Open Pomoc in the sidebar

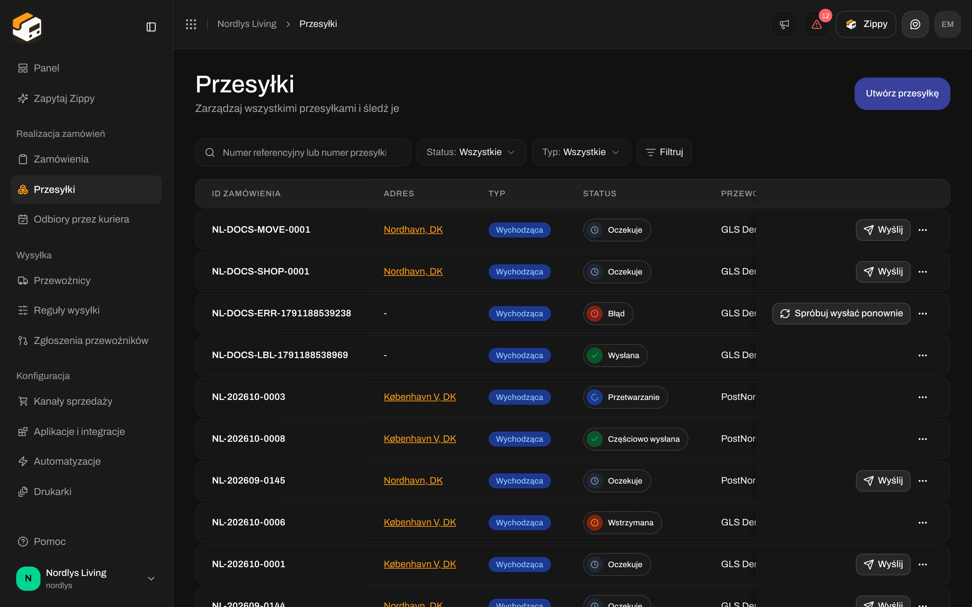(x=86, y=542)
